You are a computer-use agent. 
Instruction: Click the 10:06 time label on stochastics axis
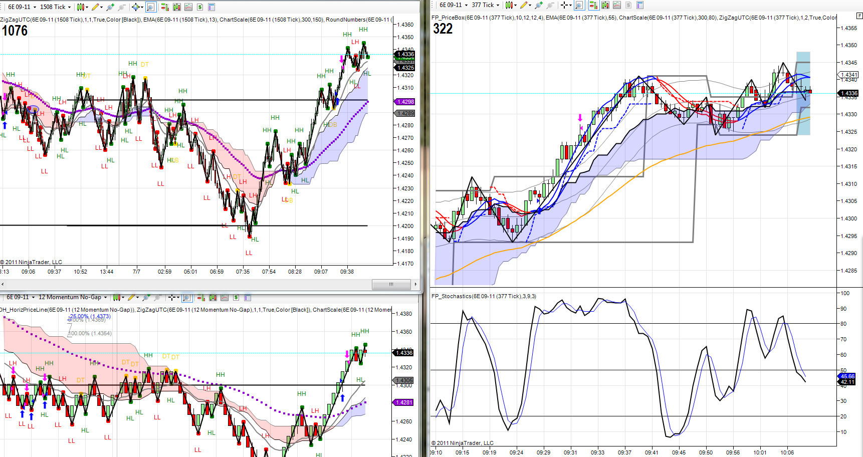(787, 452)
